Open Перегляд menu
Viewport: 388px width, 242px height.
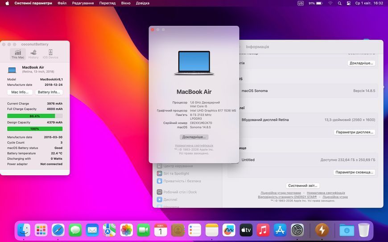(x=107, y=3)
